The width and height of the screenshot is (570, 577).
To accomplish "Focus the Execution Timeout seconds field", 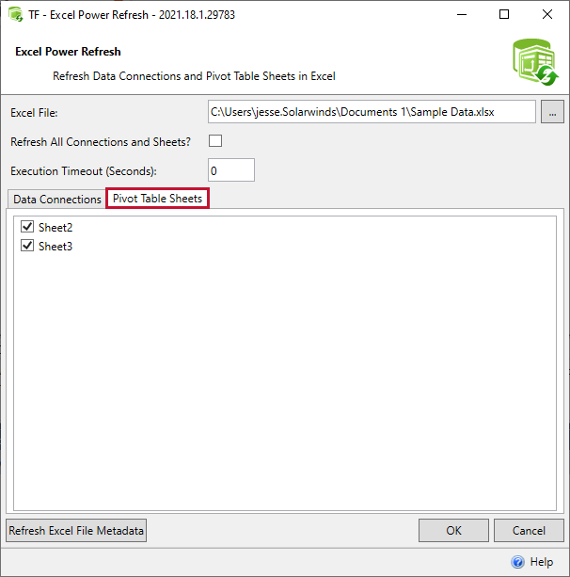I will click(x=231, y=170).
